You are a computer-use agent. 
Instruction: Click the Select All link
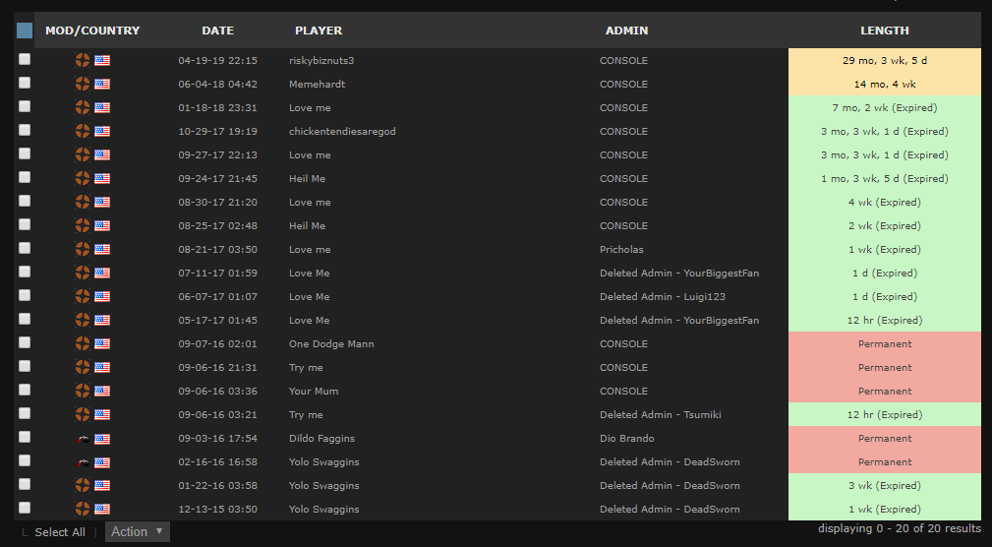(x=59, y=532)
